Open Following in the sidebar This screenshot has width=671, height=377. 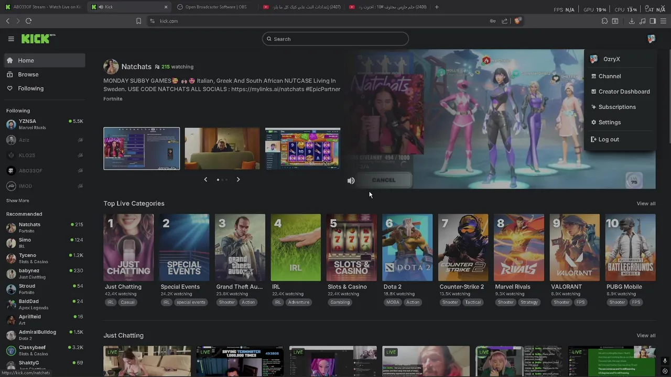pyautogui.click(x=45, y=88)
